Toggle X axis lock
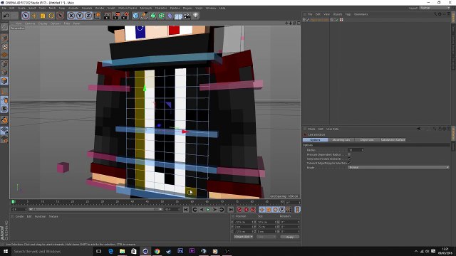456x256 pixels. click(x=71, y=16)
